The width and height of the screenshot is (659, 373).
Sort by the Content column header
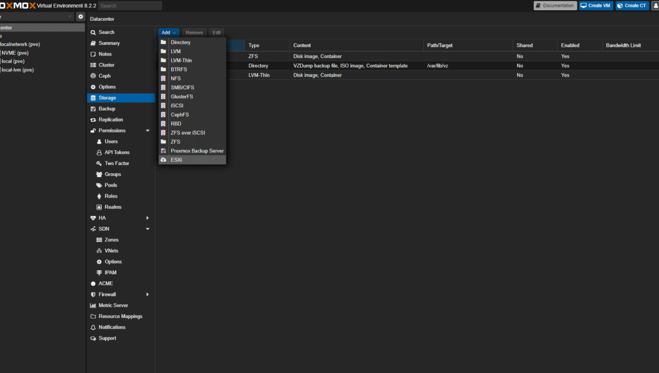tap(357, 46)
